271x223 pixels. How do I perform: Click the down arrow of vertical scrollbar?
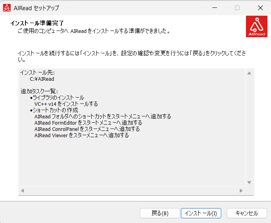click(x=249, y=182)
